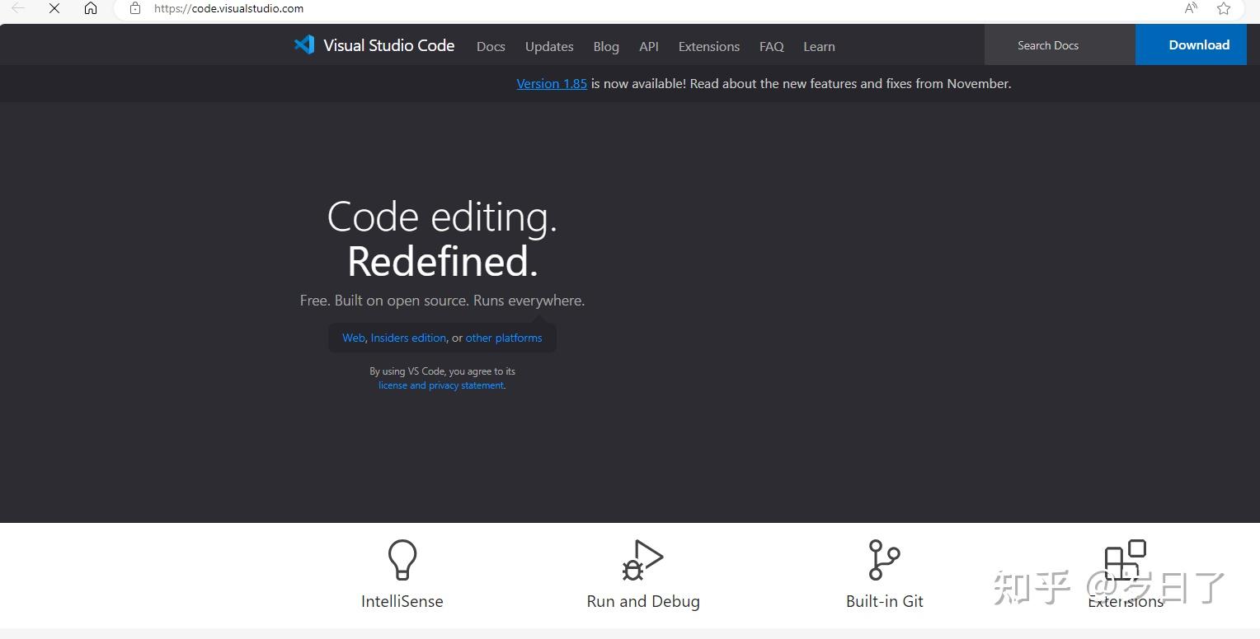The width and height of the screenshot is (1260, 639).
Task: Open the Insiders edition link
Action: click(407, 337)
